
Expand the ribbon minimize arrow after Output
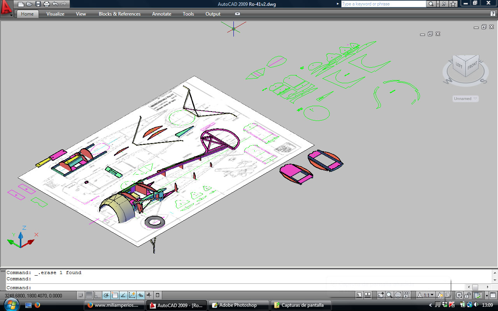237,14
